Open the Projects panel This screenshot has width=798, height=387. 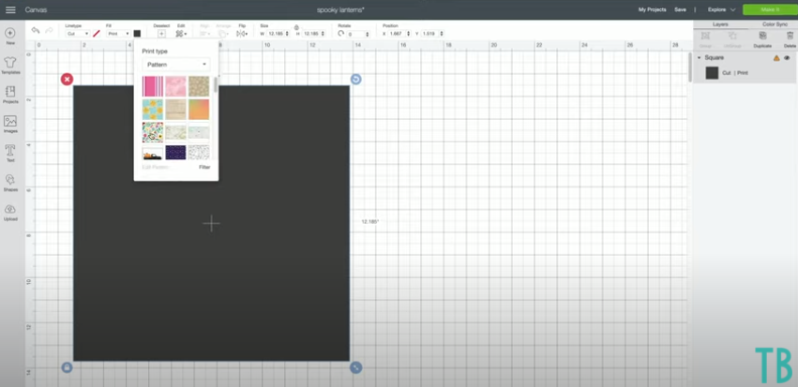point(10,95)
